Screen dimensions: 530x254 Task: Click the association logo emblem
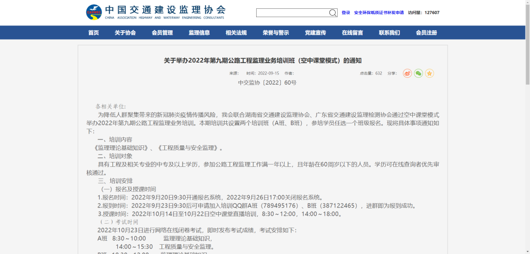pyautogui.click(x=94, y=12)
